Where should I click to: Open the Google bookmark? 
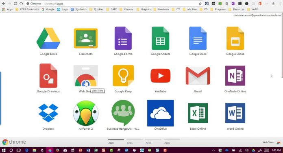click(48, 9)
